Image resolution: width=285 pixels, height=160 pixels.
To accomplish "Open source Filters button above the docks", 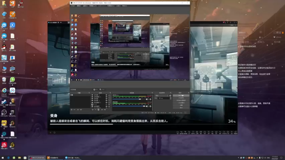I will [102, 90].
